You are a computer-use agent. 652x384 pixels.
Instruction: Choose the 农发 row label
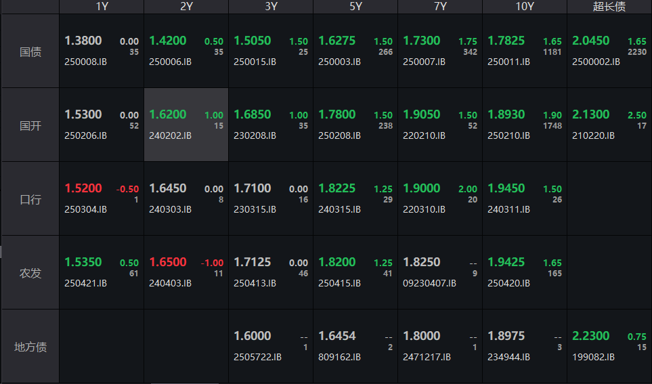(30, 273)
